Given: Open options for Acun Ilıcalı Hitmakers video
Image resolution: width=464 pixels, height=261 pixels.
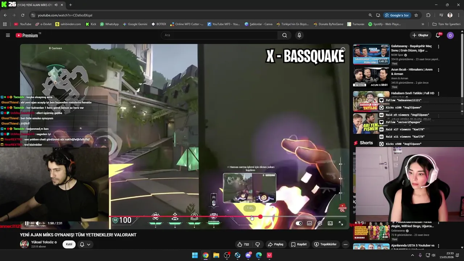Looking at the screenshot, I should tap(439, 70).
